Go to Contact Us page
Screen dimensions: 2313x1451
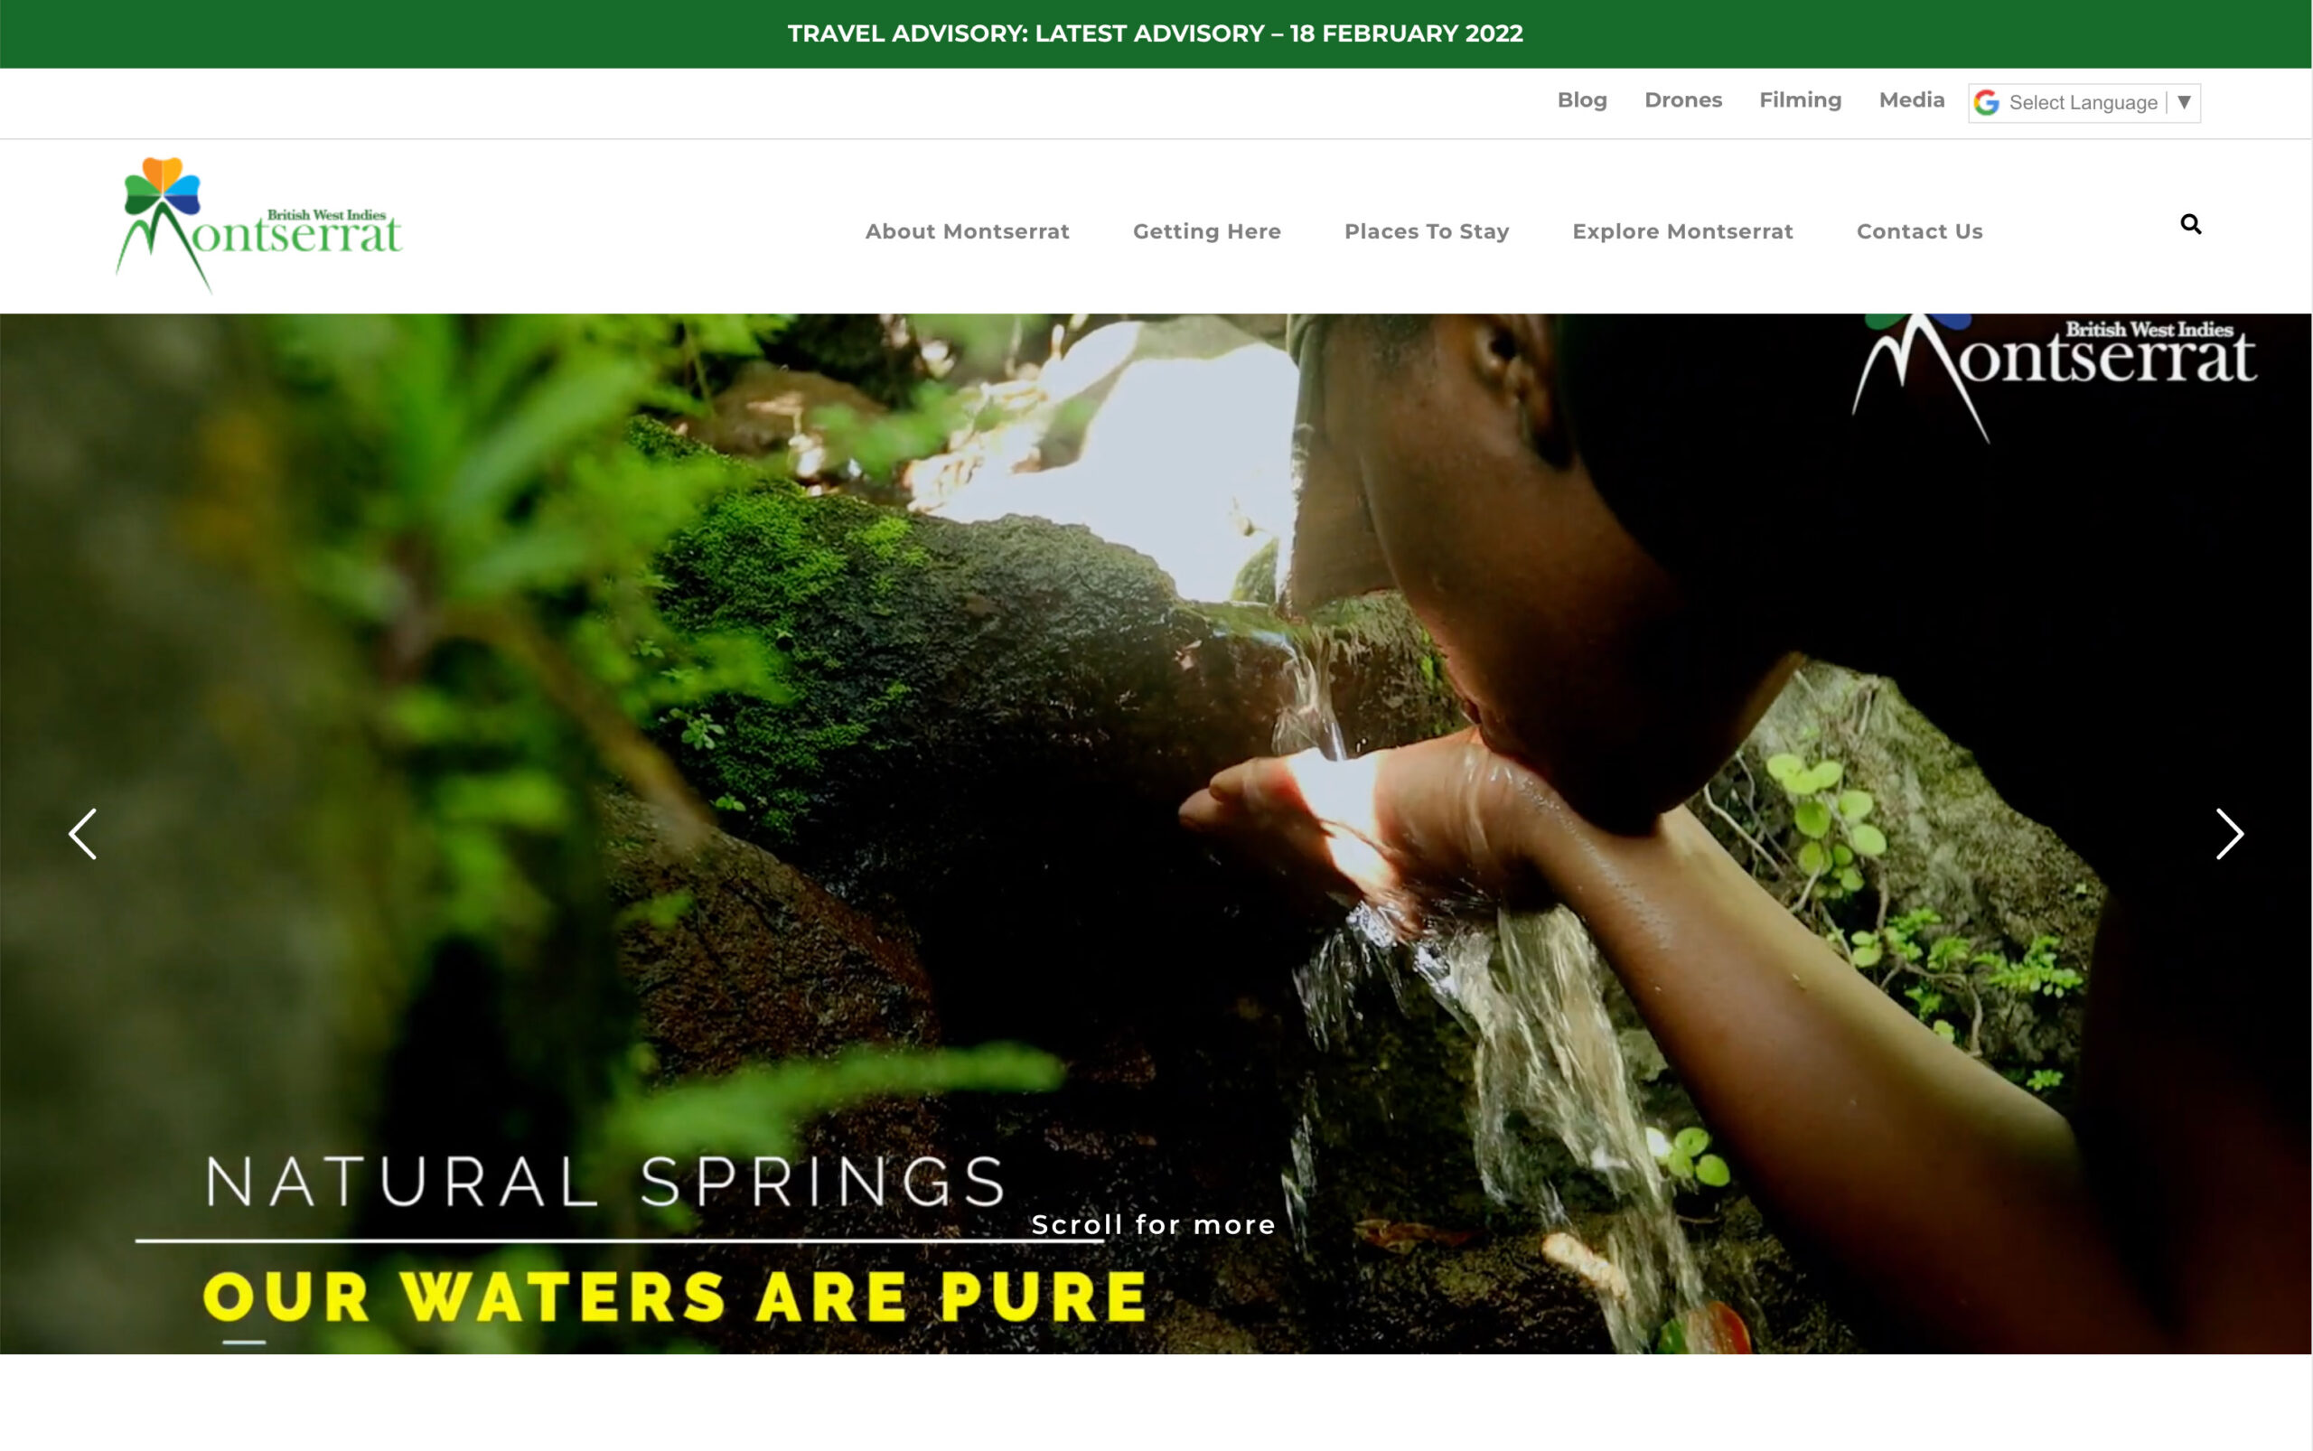(x=1919, y=231)
